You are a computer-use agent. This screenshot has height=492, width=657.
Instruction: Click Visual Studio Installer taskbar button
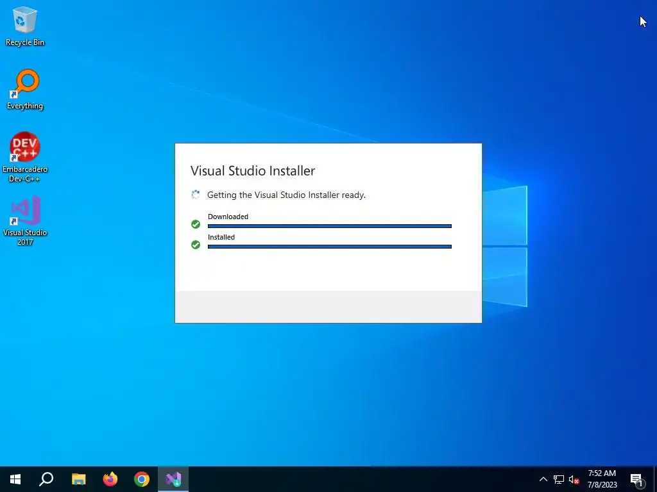tap(173, 479)
